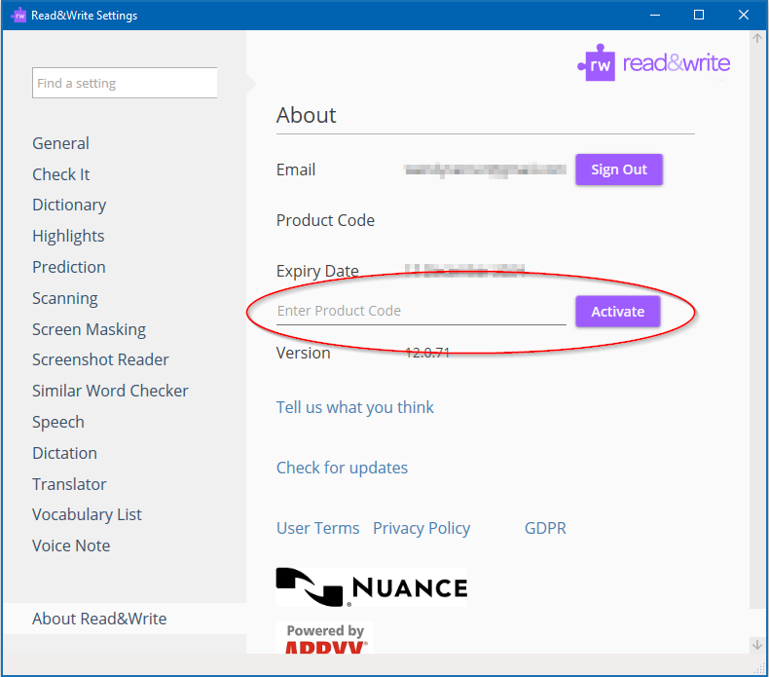Open Prediction settings

pos(69,267)
